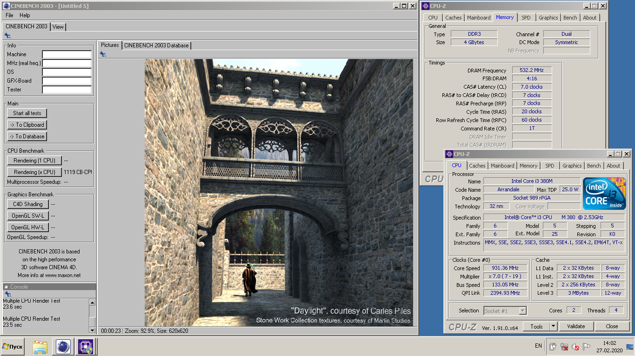Click the -> To Clipboard button
This screenshot has width=635, height=356.
coord(27,125)
